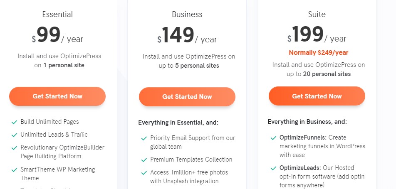Click checkmark next to Access 1million+ free photos

[144, 173]
